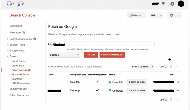Screen dimensions: 190x110
Task: Open Crawl Stats page
Action: coord(18,66)
